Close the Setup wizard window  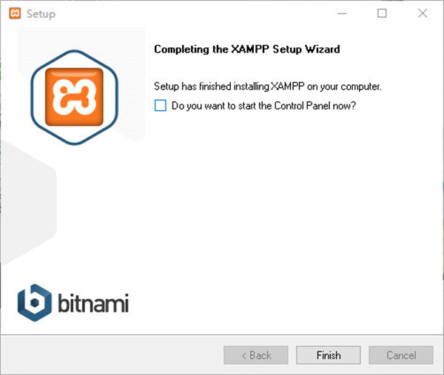423,13
